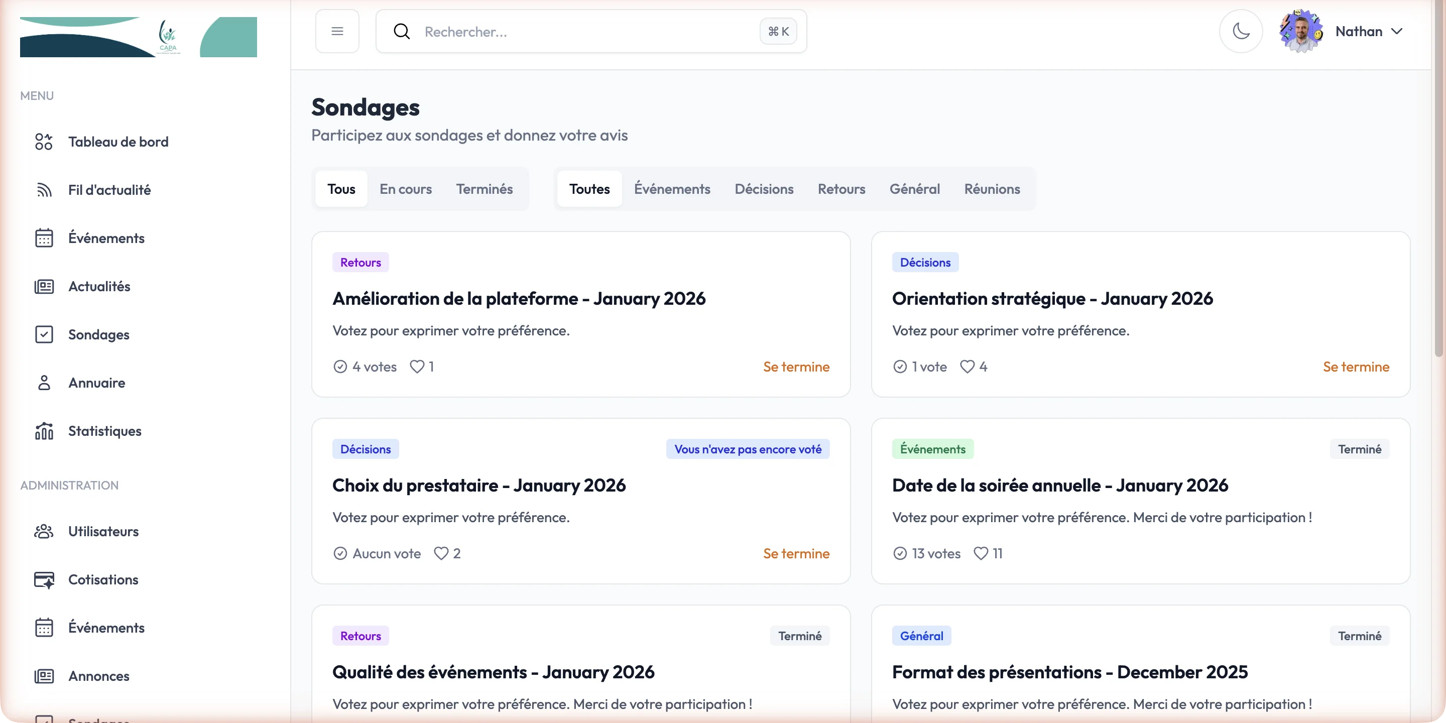Image resolution: width=1446 pixels, height=723 pixels.
Task: Click the Annuaire person icon
Action: click(x=44, y=383)
